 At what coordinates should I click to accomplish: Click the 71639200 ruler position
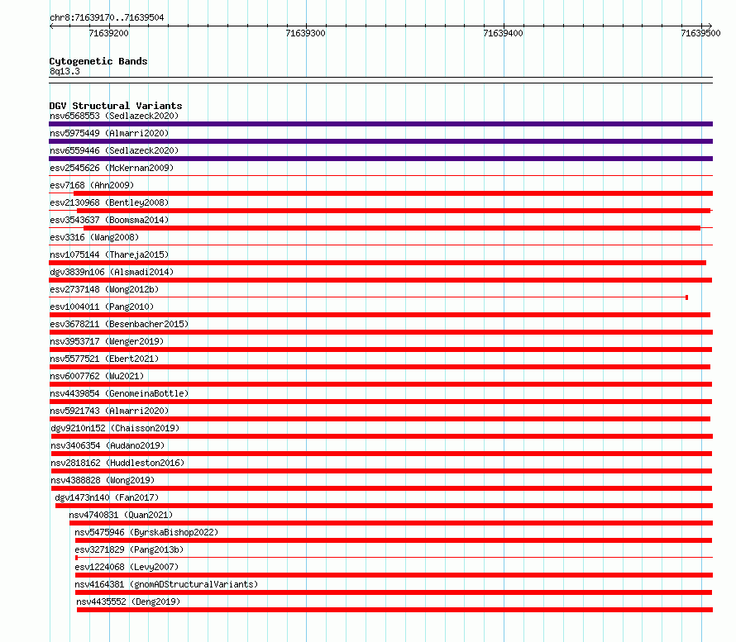pyautogui.click(x=108, y=33)
